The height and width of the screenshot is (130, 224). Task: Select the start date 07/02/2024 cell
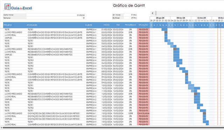107,69
